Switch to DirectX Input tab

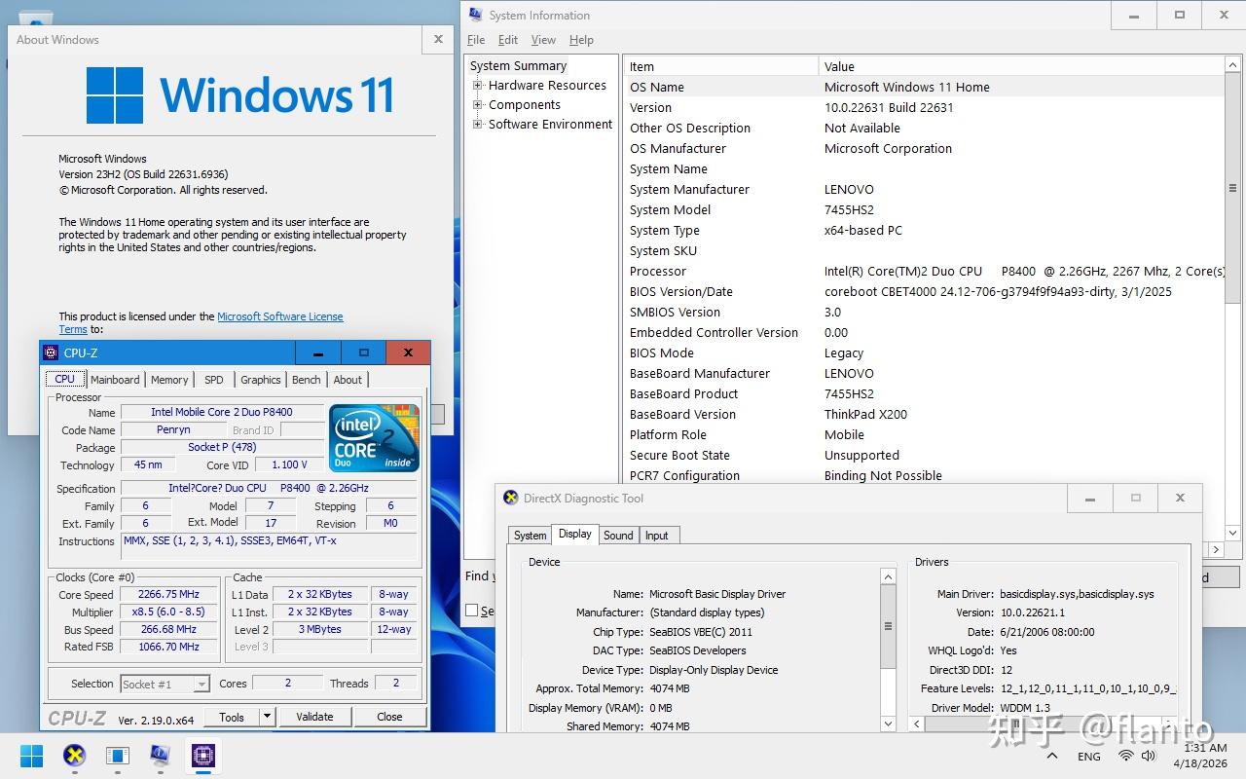click(x=657, y=535)
